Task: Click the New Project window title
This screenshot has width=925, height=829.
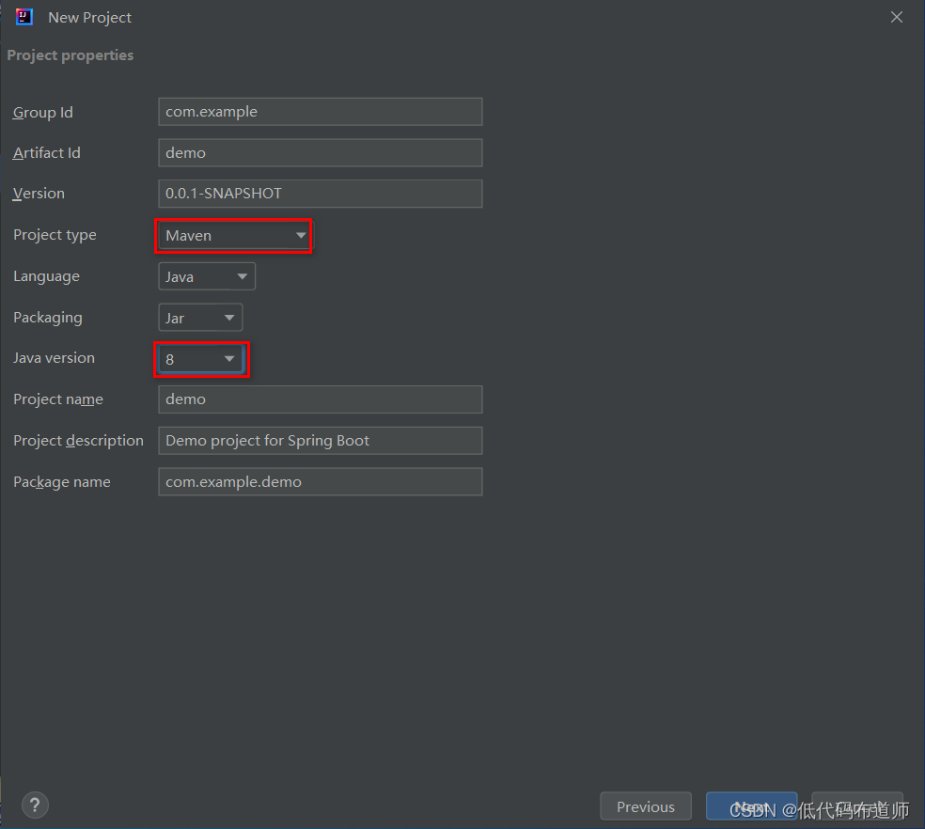Action: tap(89, 18)
